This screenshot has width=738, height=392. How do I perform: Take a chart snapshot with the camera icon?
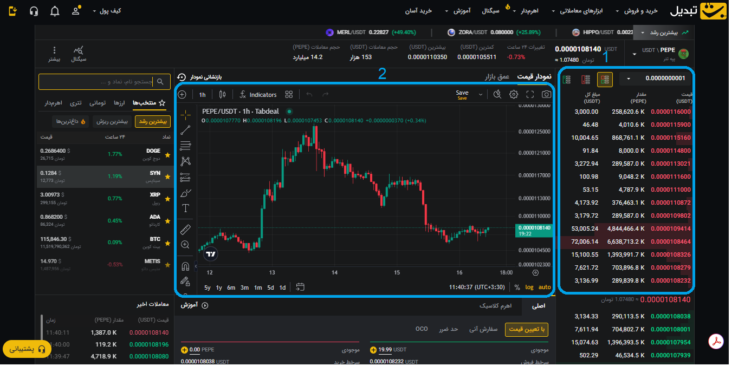[547, 94]
